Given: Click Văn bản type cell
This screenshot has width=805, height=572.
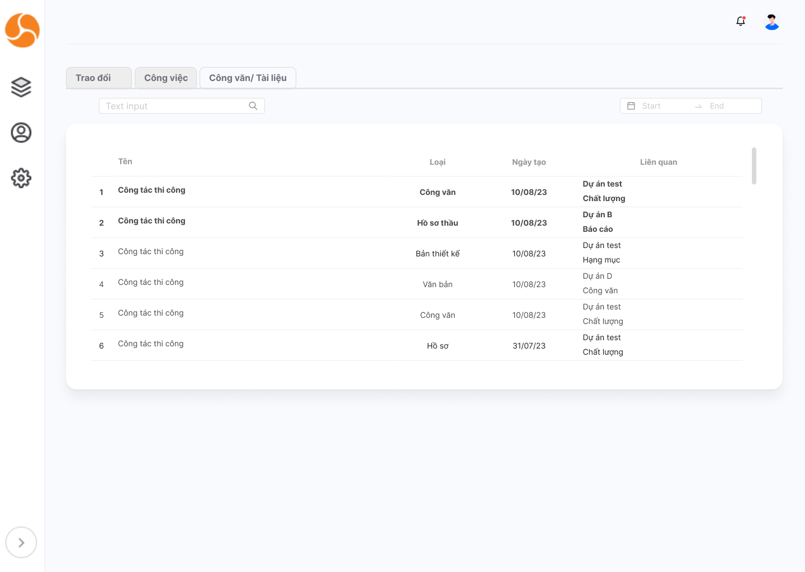Looking at the screenshot, I should tap(438, 284).
